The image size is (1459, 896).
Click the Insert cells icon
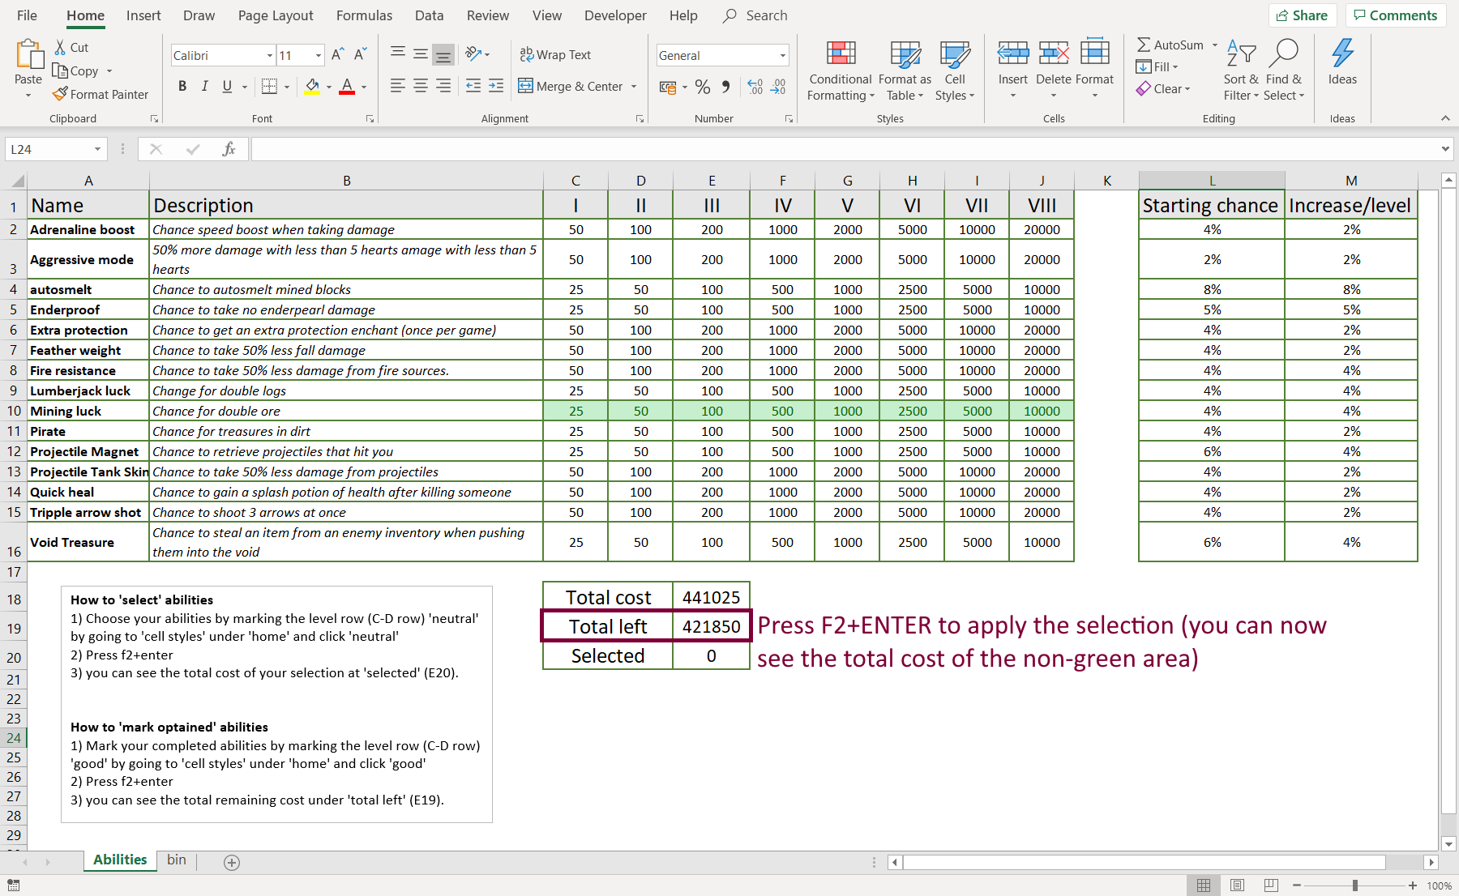pos(1013,53)
